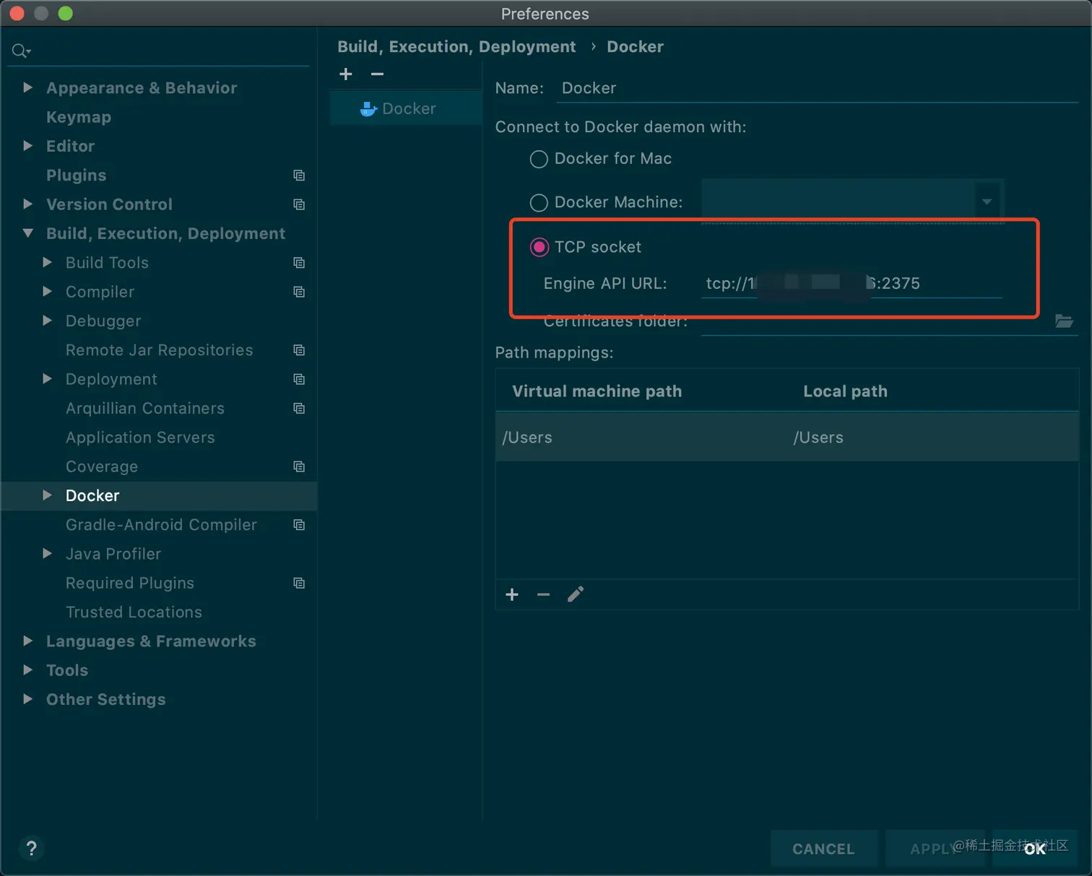The height and width of the screenshot is (876, 1092).
Task: Click the project-level icon beside Gradle-Android Compiler
Action: [x=299, y=525]
